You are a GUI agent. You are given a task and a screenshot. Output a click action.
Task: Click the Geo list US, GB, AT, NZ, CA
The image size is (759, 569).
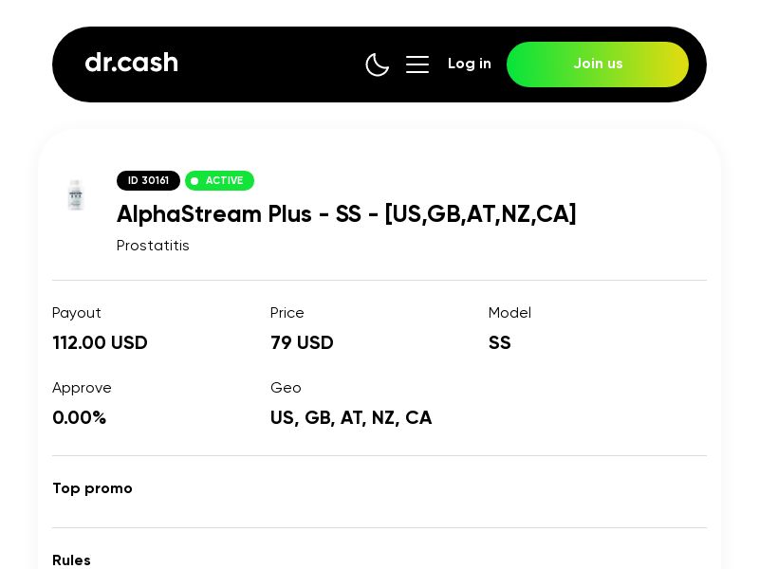coord(351,417)
